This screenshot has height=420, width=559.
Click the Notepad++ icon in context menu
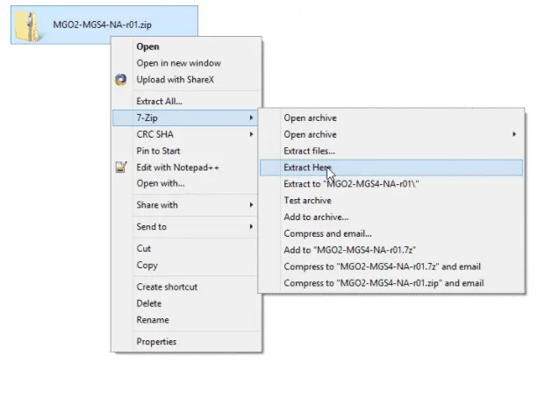(x=121, y=167)
